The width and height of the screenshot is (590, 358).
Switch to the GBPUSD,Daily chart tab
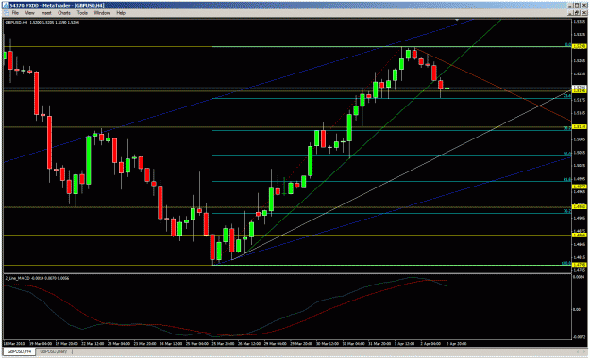(x=53, y=351)
